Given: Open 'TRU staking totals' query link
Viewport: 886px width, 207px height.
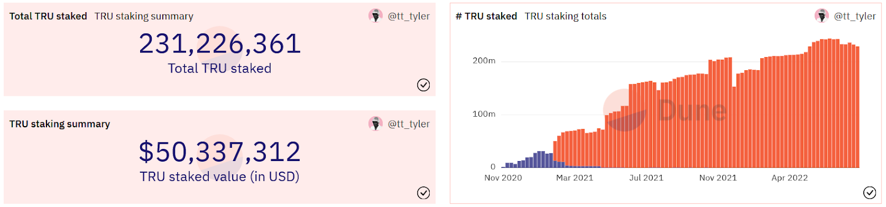Looking at the screenshot, I should [x=565, y=16].
